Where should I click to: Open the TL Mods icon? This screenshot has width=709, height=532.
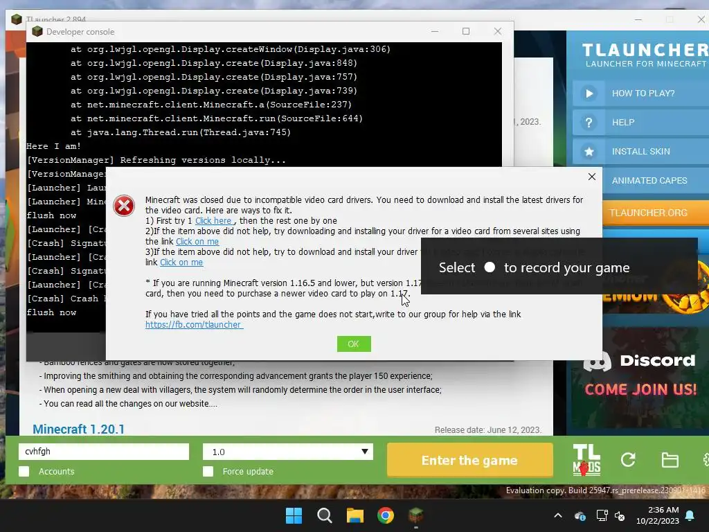(x=586, y=460)
